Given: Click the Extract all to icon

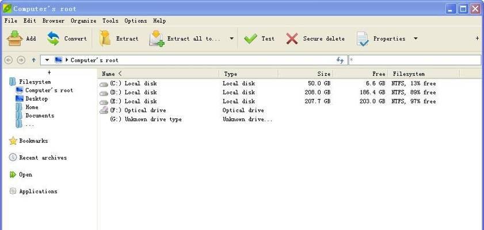Looking at the screenshot, I should (157, 39).
